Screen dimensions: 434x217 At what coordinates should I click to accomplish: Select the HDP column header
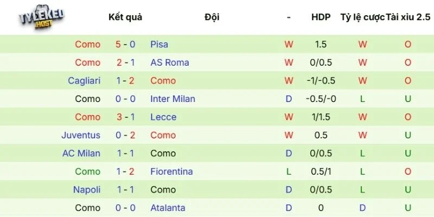coord(321,17)
